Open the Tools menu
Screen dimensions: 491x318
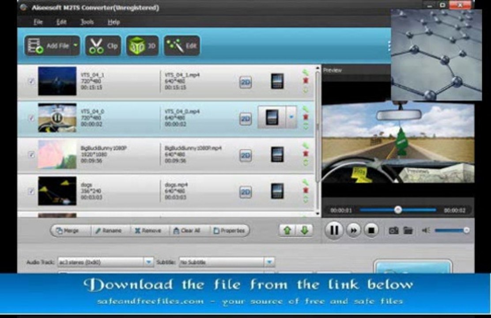(87, 22)
